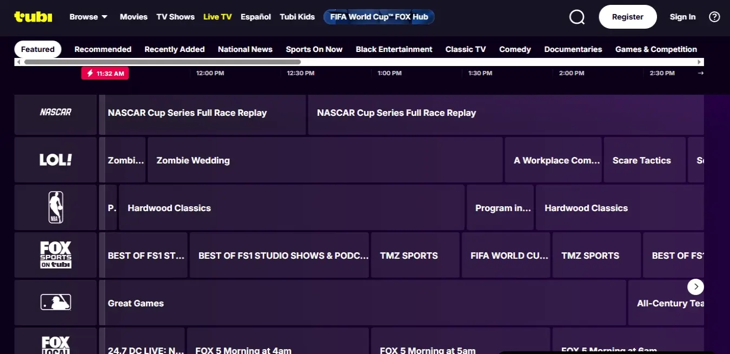Go to Movies
Image resolution: width=730 pixels, height=354 pixels.
coord(134,17)
